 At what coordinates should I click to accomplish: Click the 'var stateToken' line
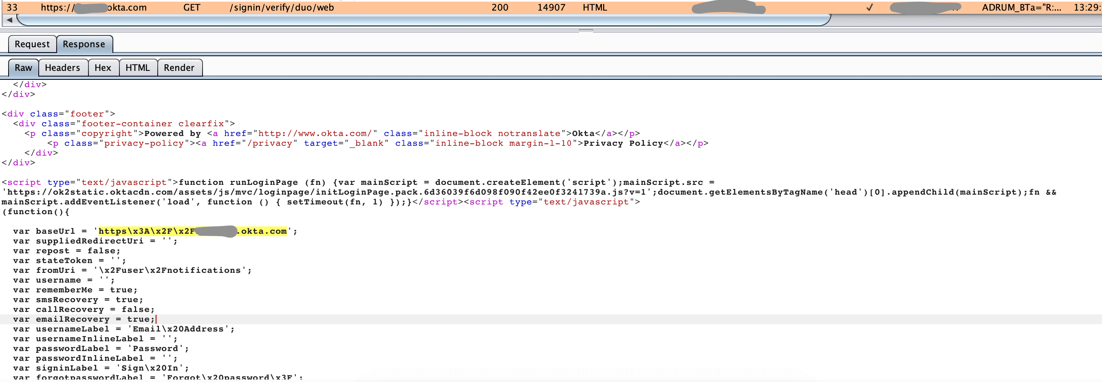click(70, 261)
